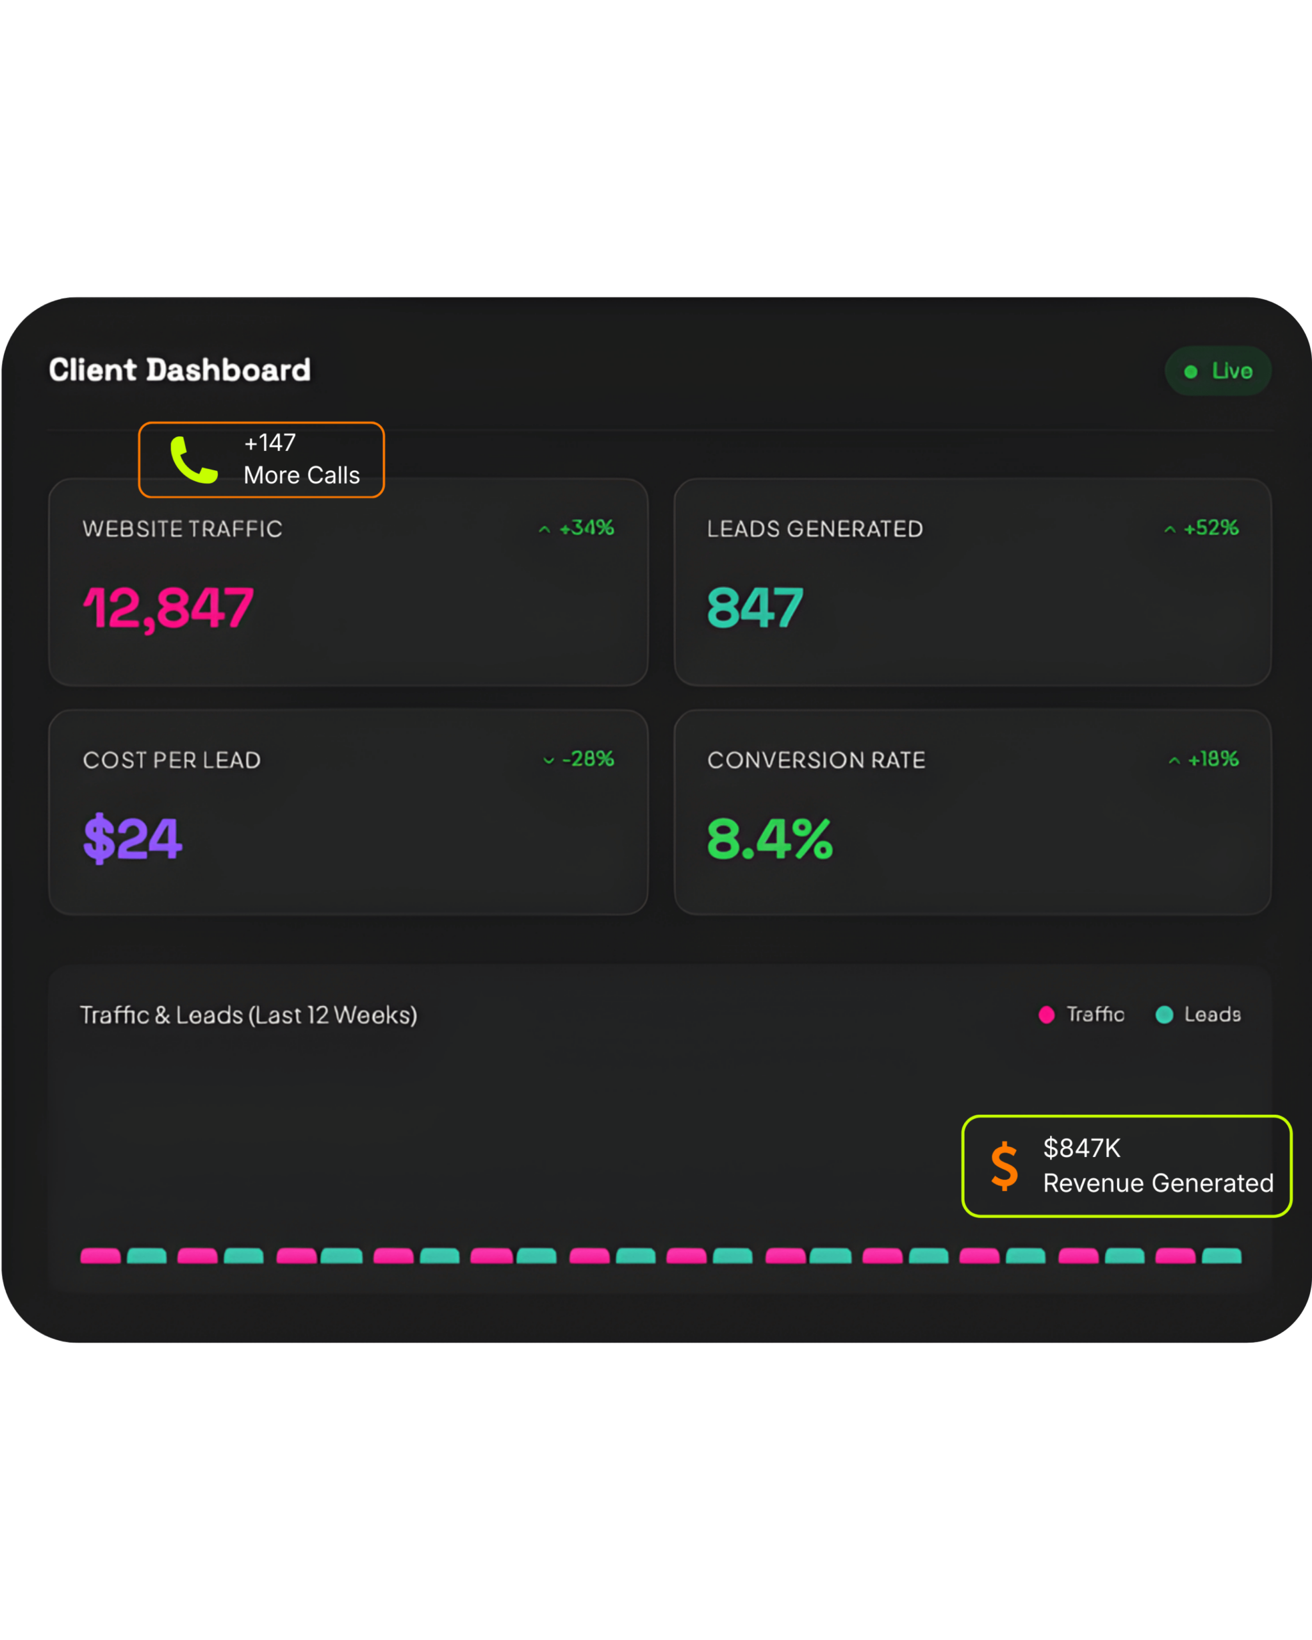Toggle the pink Traffic legend dot
Viewport: 1312px width, 1640px height.
click(1047, 1015)
